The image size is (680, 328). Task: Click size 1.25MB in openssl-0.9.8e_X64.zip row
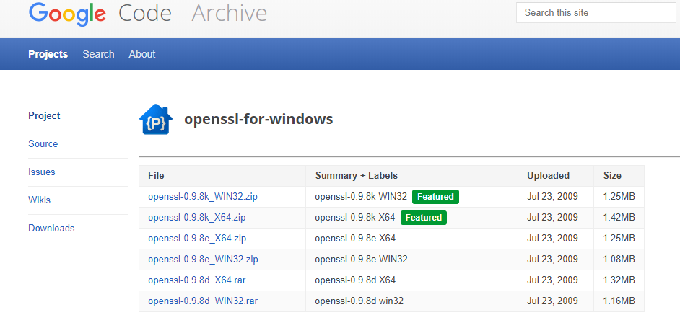(619, 239)
